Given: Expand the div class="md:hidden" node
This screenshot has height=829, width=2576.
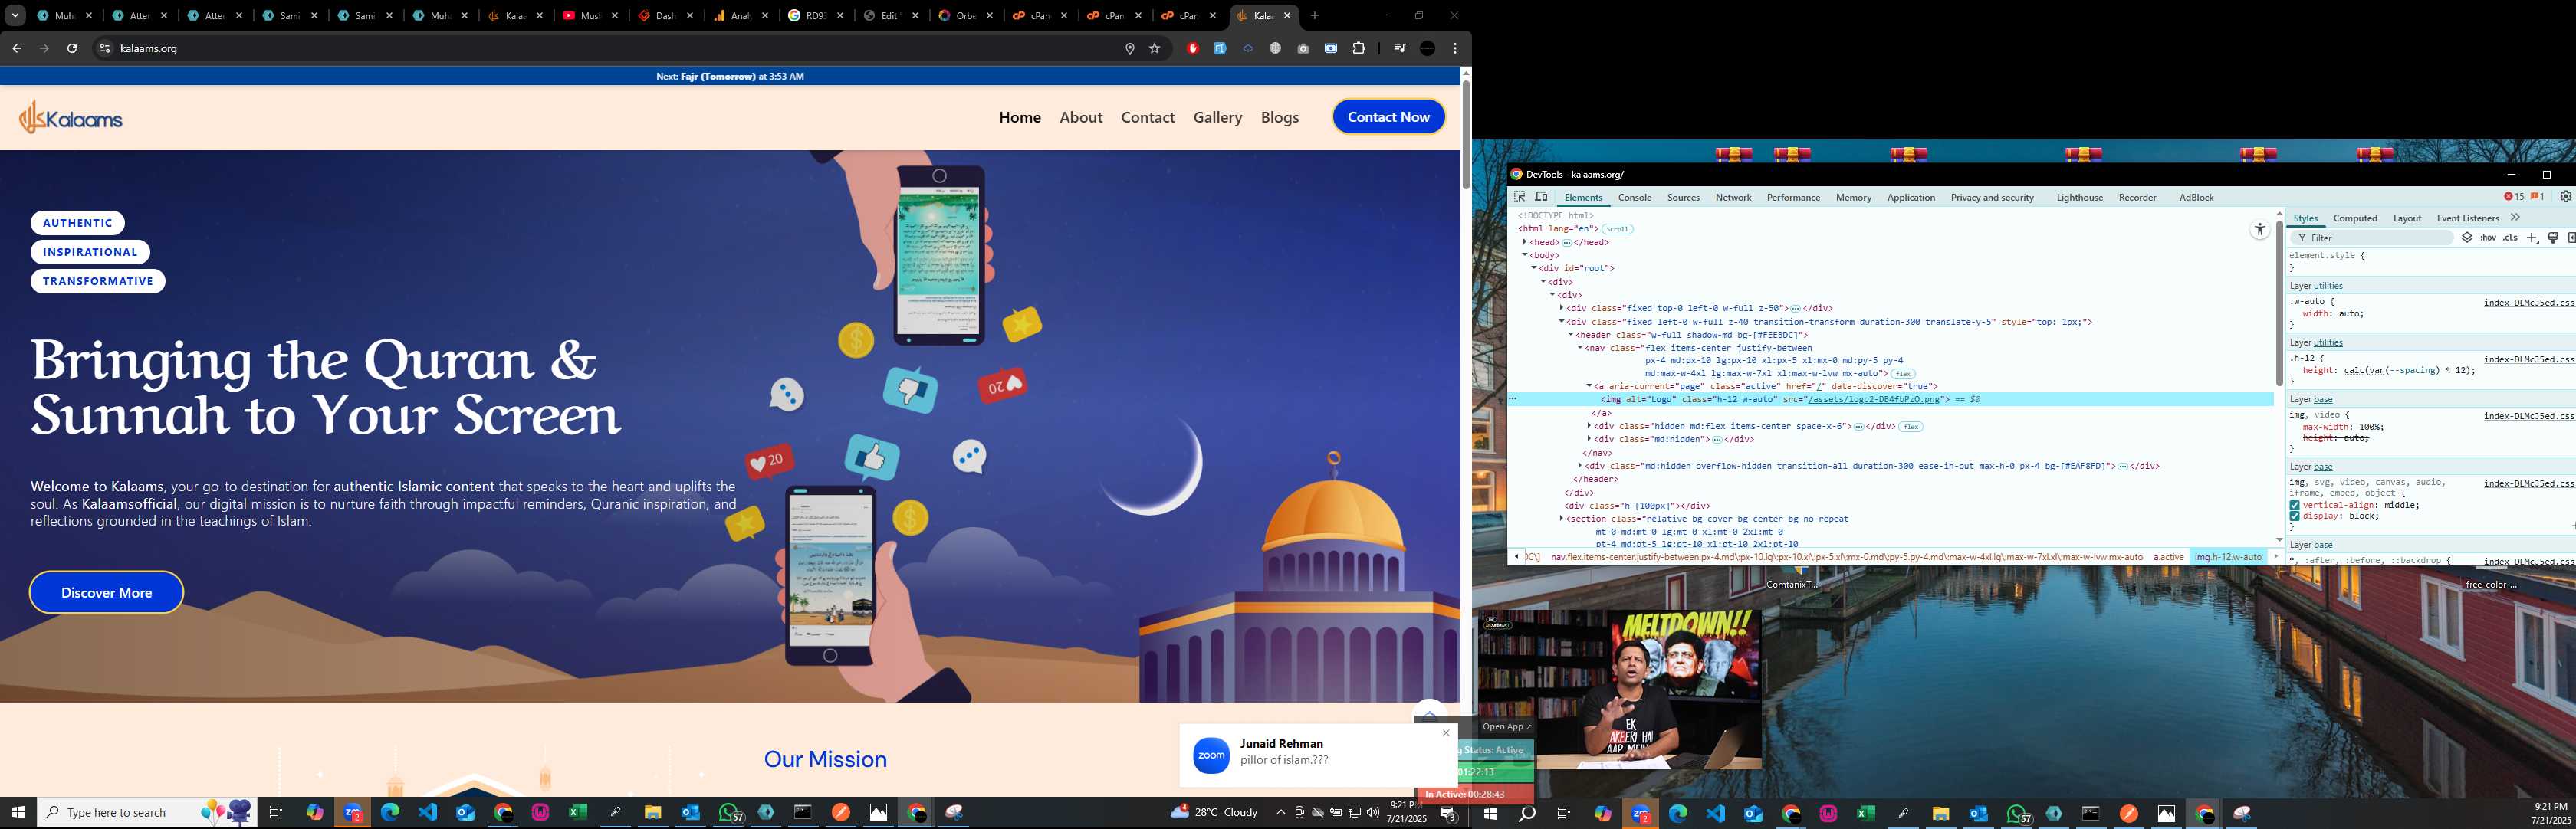Looking at the screenshot, I should (x=1589, y=438).
